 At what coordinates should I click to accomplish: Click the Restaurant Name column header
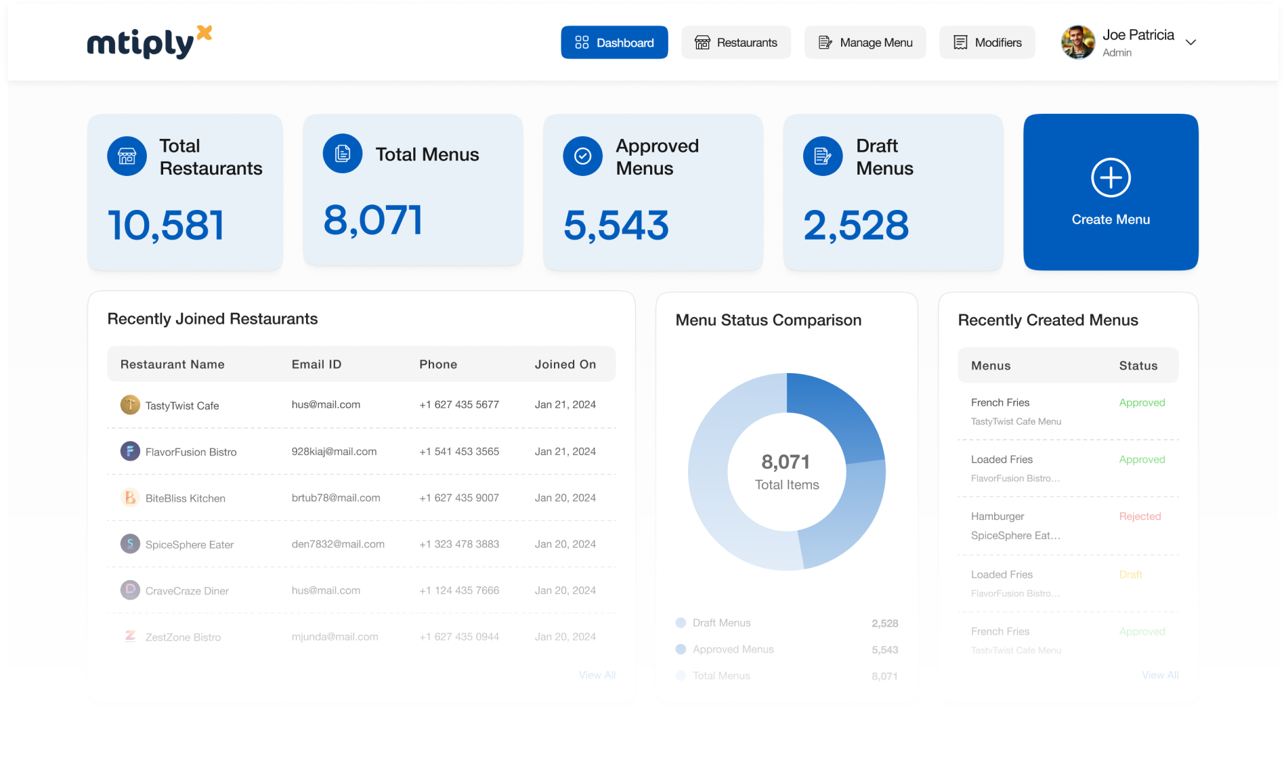click(173, 364)
